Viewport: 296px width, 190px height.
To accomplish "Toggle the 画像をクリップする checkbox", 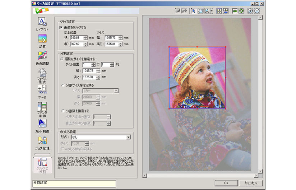I will coord(61,27).
